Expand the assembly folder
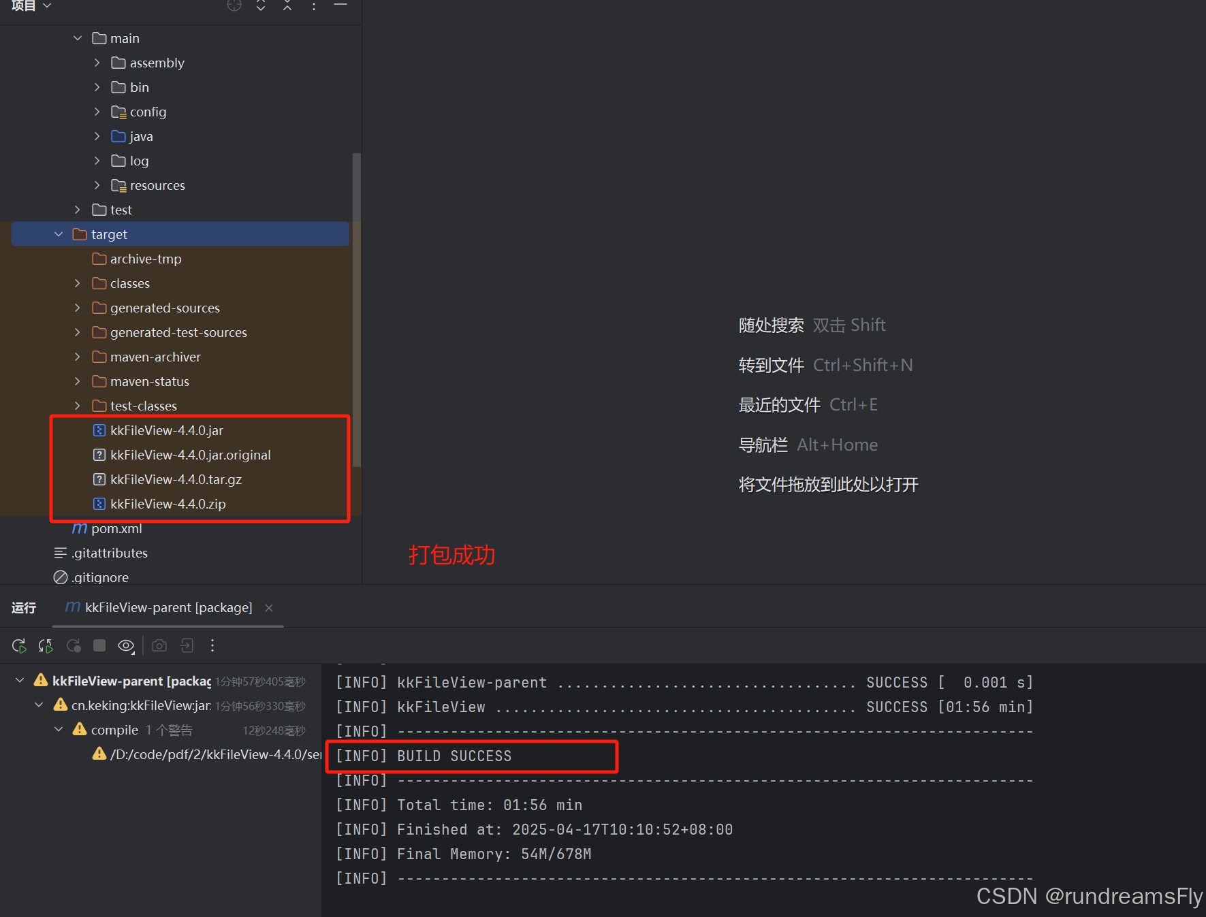This screenshot has width=1206, height=917. [97, 63]
